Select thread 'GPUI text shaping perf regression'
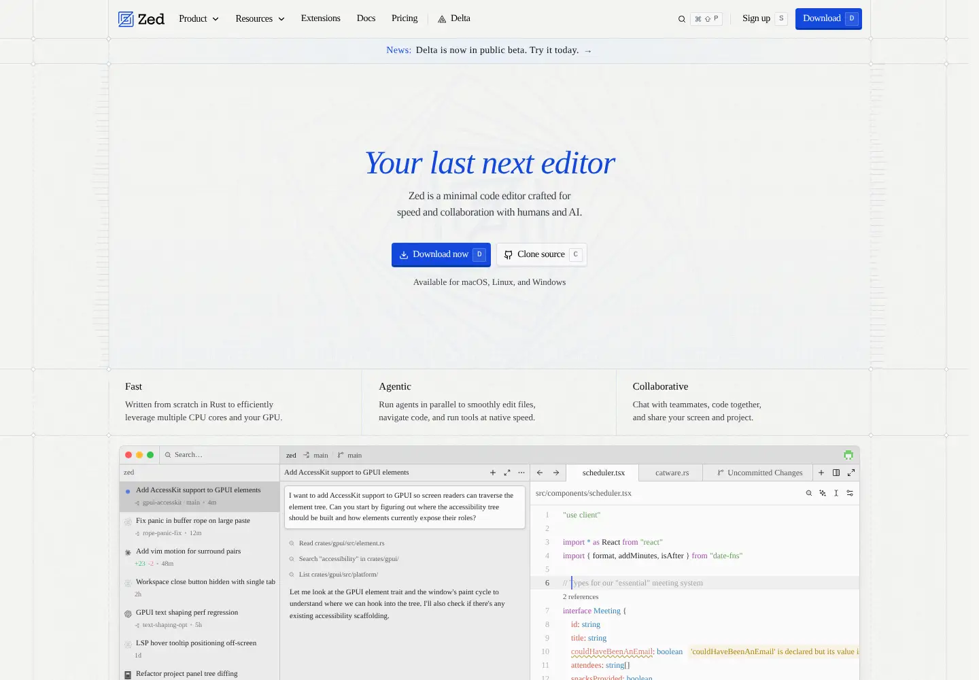This screenshot has height=680, width=979. (200, 619)
